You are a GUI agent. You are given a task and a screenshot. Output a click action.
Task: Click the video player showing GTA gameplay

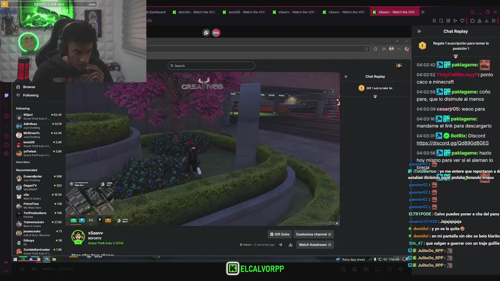[x=203, y=148]
